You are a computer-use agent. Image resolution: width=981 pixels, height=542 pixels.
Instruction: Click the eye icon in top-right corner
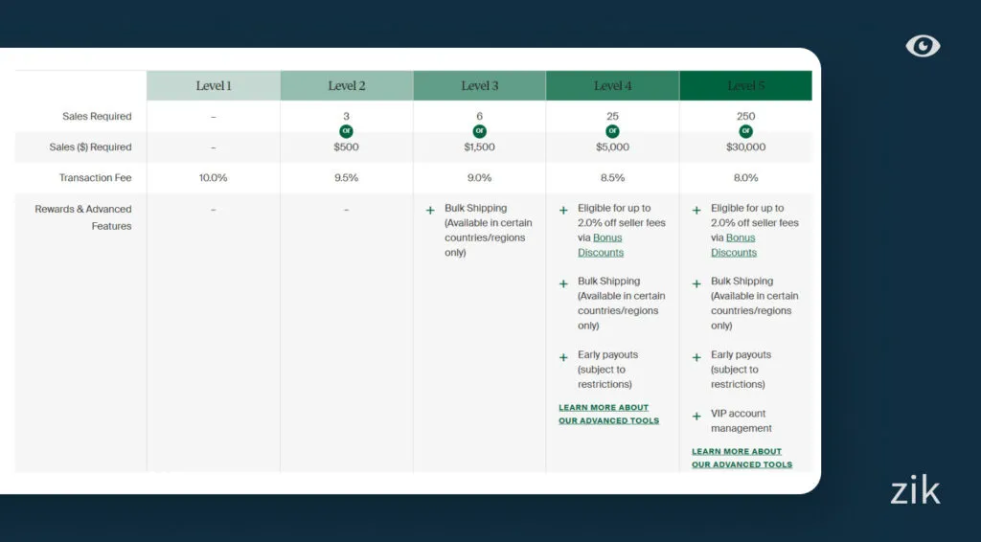pyautogui.click(x=923, y=46)
